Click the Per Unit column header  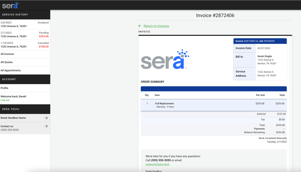pos(260,95)
